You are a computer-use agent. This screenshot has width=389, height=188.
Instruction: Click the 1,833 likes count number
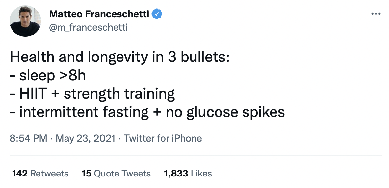[x=176, y=174]
